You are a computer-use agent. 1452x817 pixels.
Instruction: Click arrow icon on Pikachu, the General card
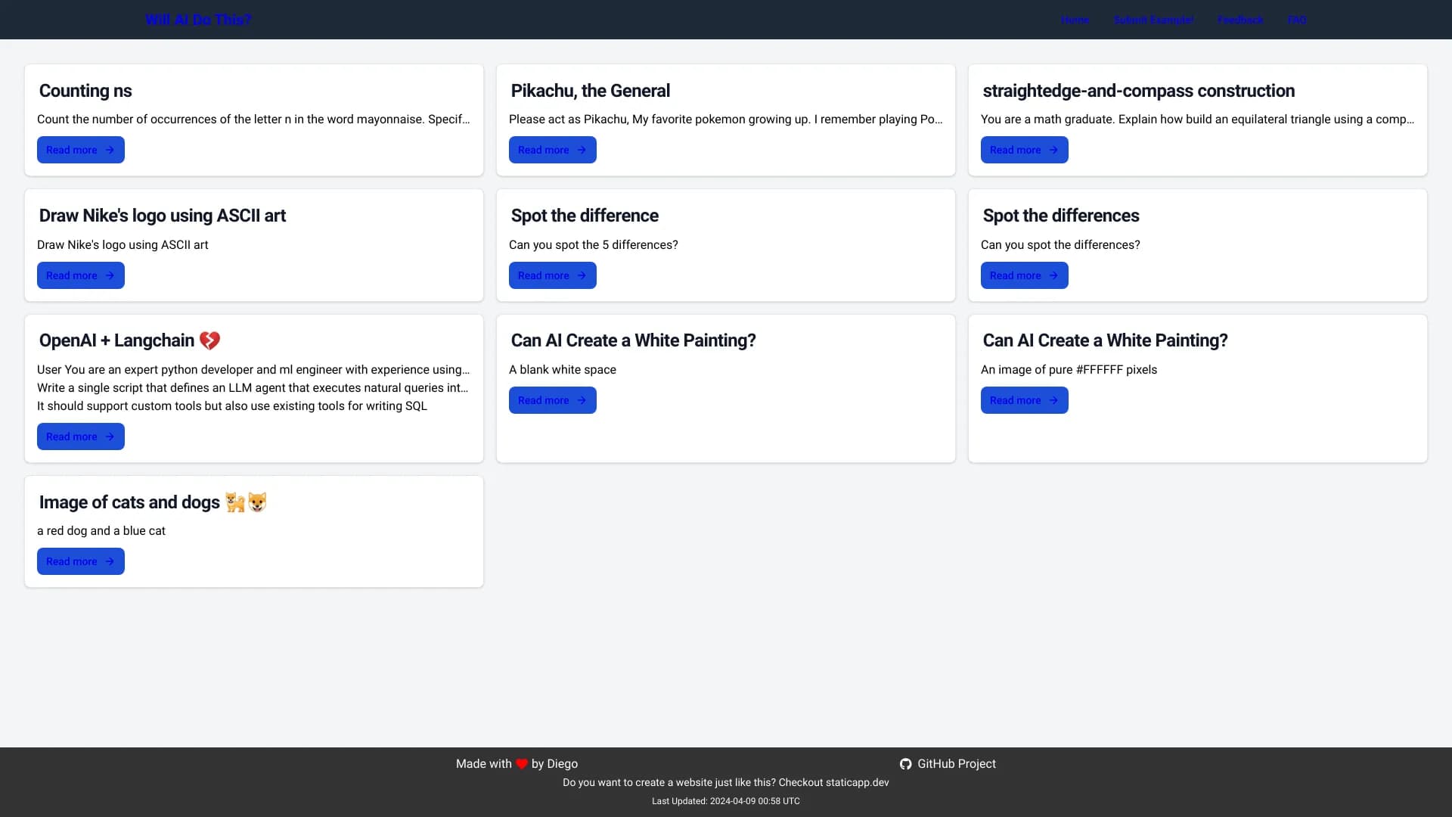coord(582,150)
